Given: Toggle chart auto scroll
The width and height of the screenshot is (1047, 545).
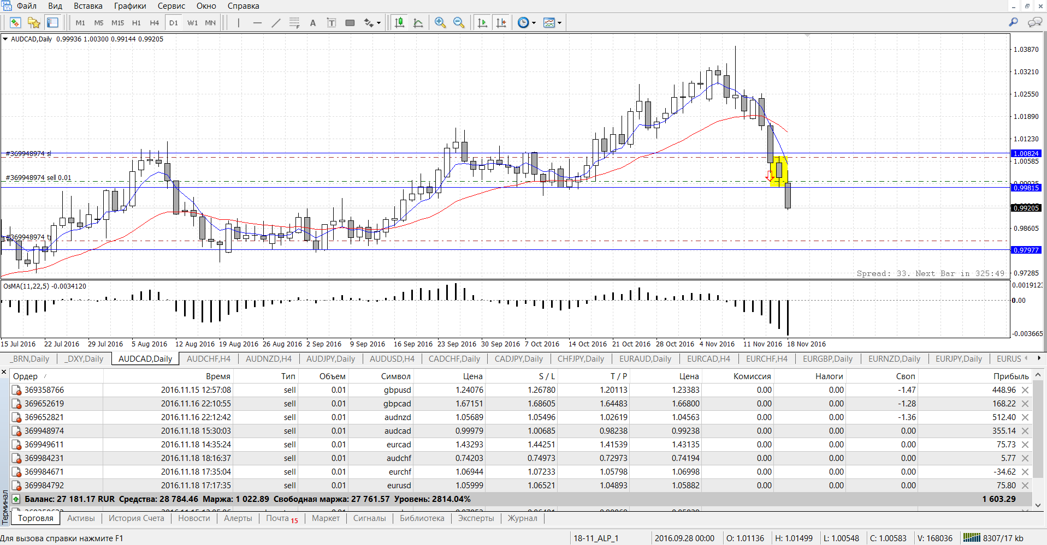Looking at the screenshot, I should [482, 22].
